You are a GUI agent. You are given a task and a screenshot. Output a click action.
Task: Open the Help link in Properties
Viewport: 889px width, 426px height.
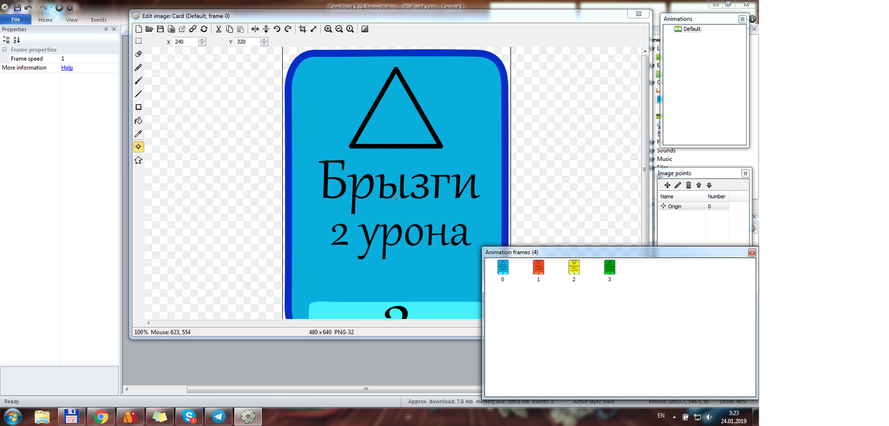click(x=67, y=68)
